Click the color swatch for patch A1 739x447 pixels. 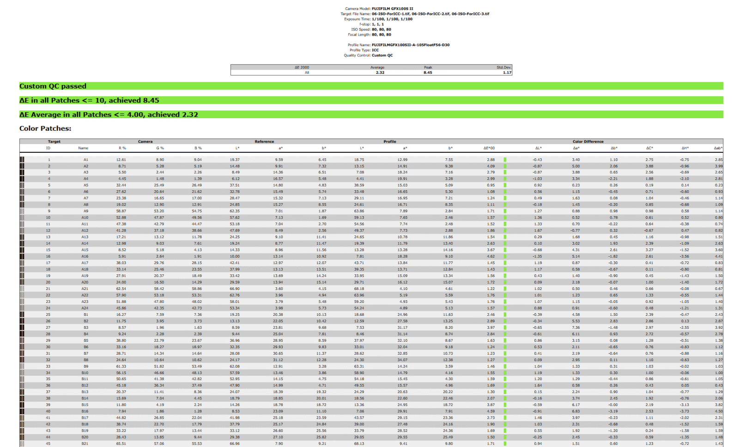pos(22,159)
